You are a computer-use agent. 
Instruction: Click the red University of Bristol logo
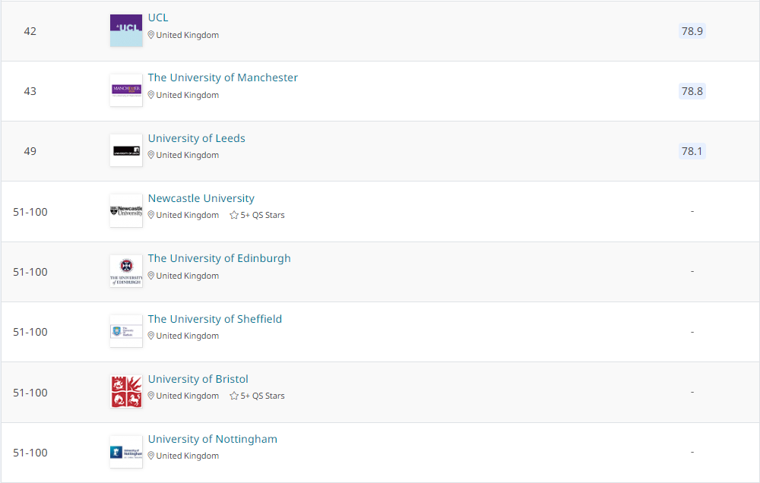point(126,391)
